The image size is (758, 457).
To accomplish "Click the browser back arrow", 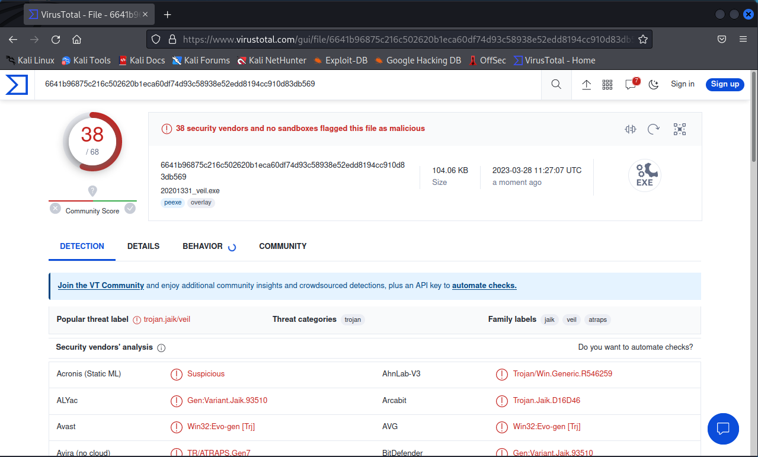I will [13, 39].
